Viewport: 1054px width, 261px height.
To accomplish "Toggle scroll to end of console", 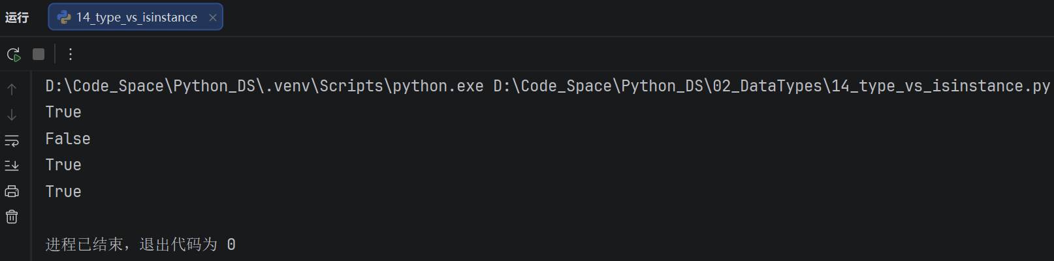I will click(12, 166).
